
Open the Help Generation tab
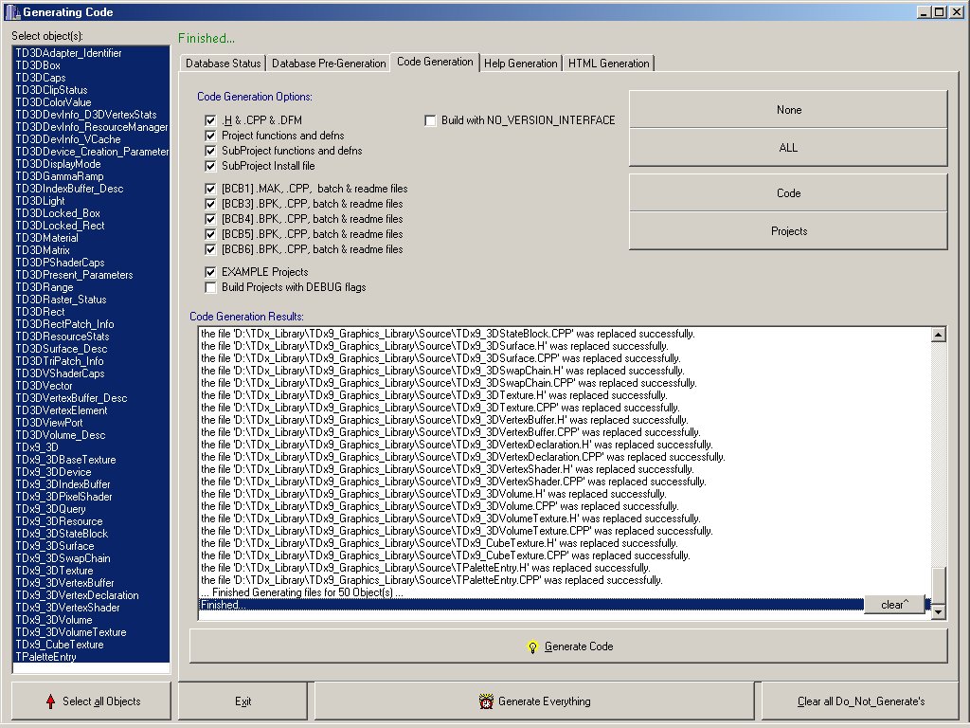click(520, 64)
